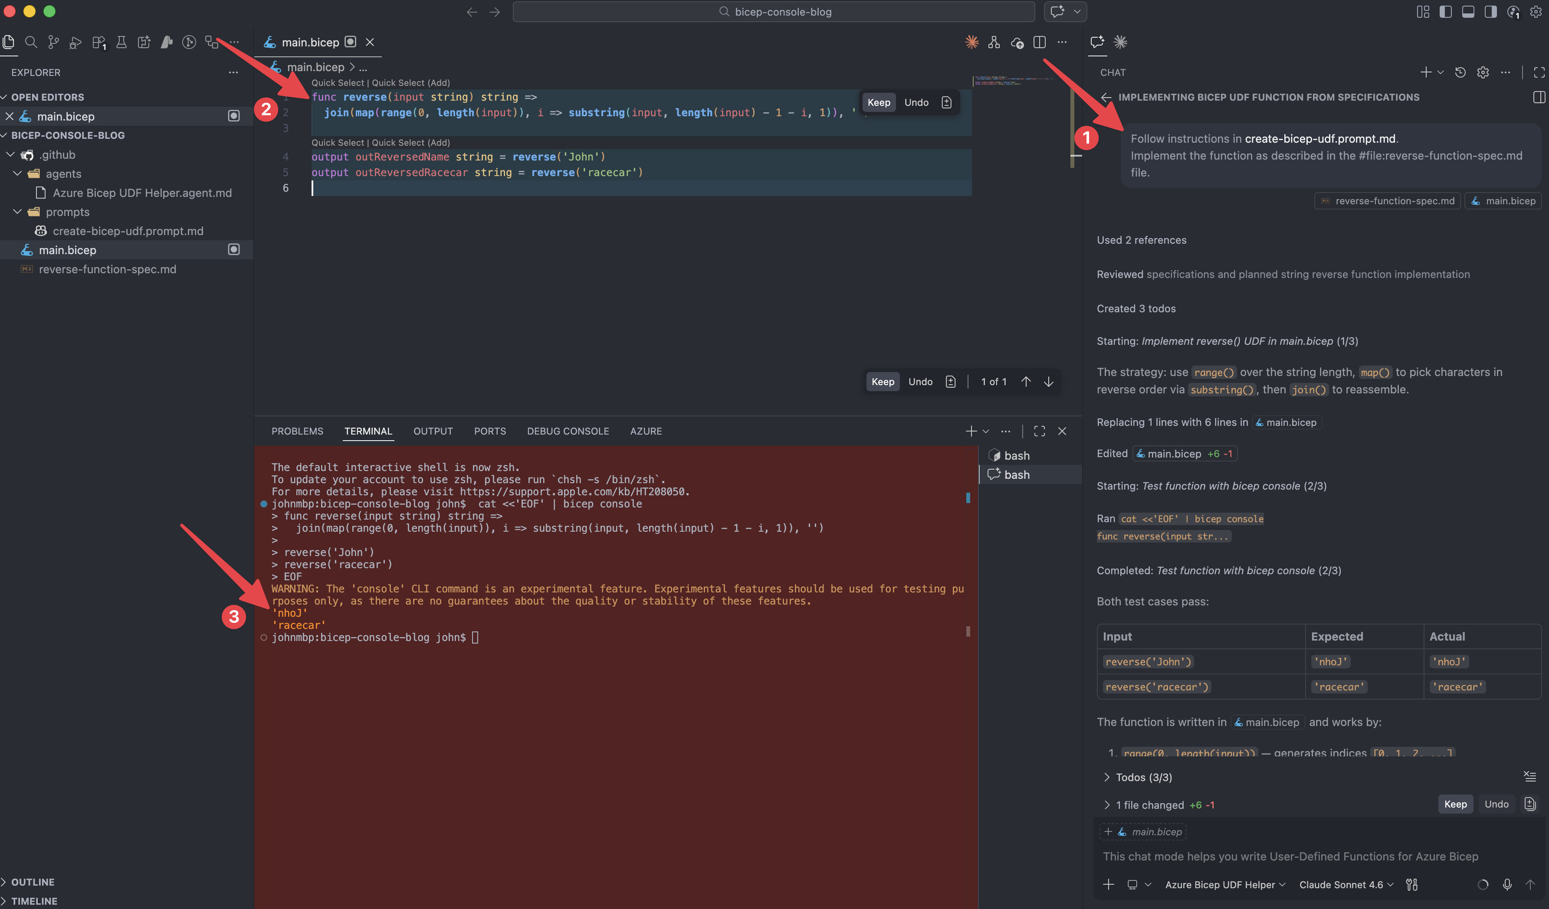Split the editor right

pos(1040,43)
